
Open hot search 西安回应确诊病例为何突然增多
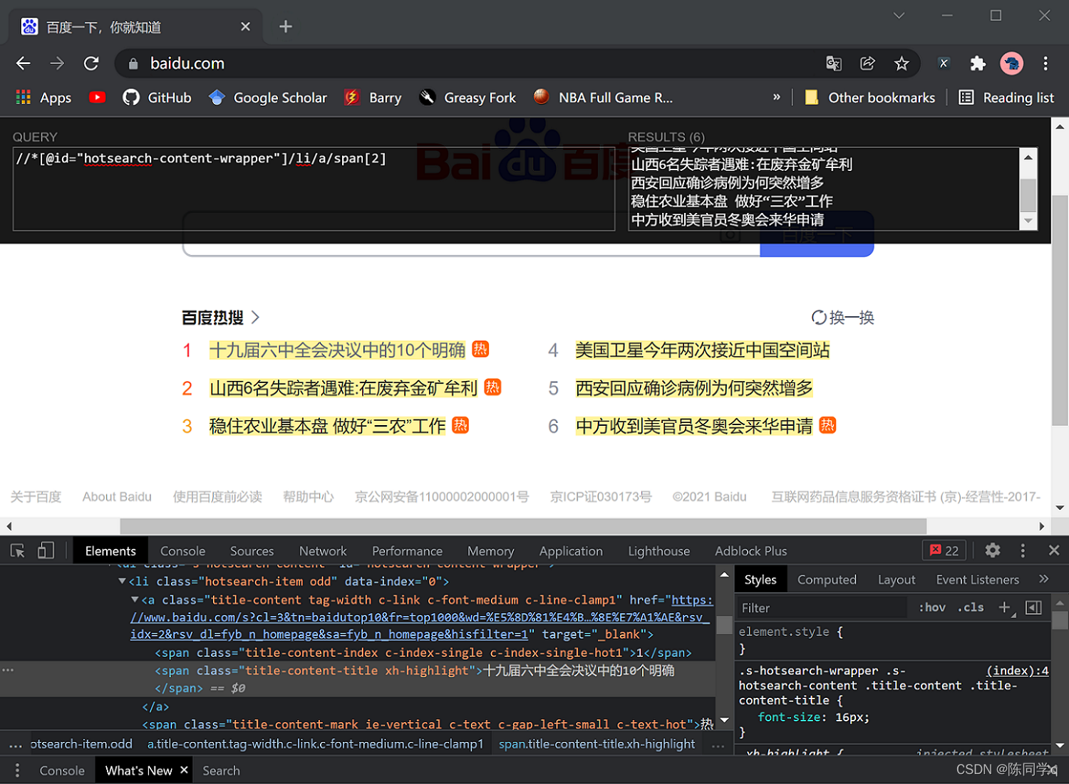point(694,388)
